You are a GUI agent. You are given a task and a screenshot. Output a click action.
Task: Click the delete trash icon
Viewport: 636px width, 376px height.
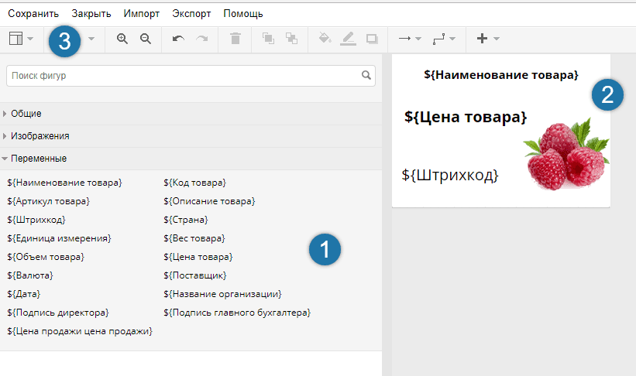235,39
